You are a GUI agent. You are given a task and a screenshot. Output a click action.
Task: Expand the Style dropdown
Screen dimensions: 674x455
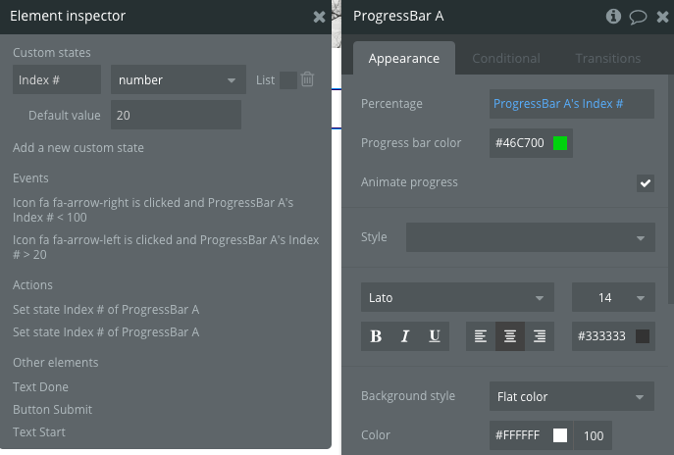pyautogui.click(x=530, y=237)
